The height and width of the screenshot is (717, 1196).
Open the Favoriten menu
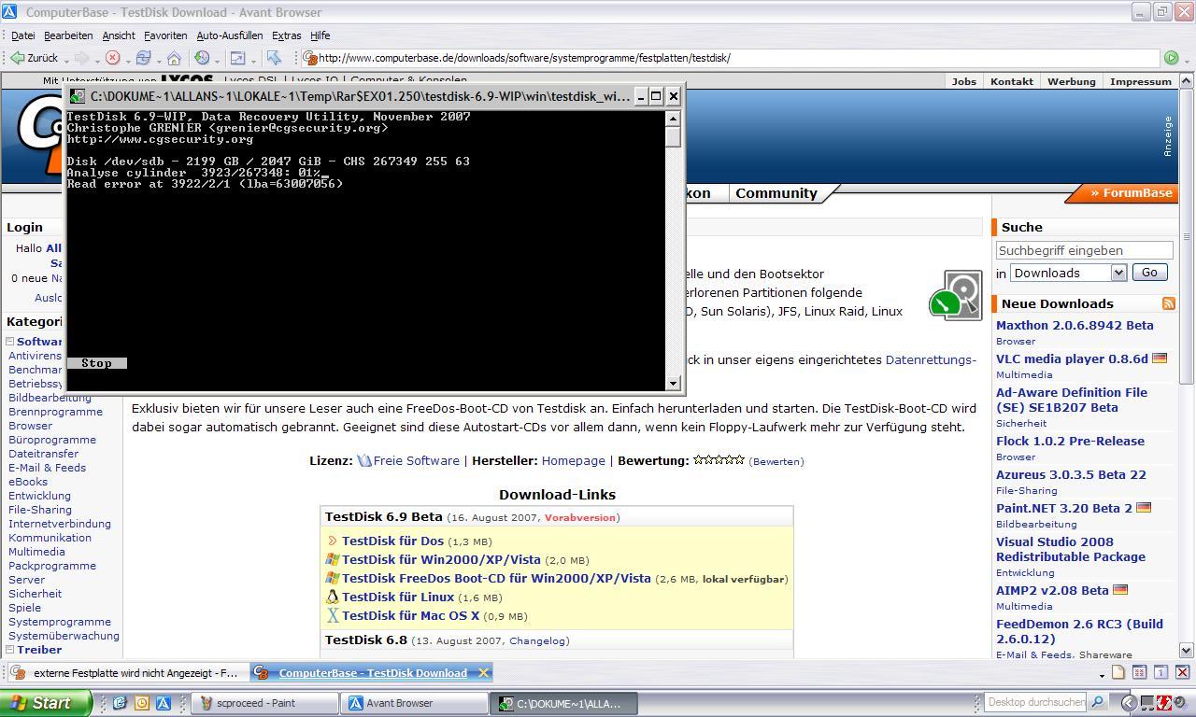[165, 35]
